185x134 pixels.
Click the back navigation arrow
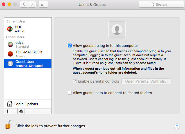click(x=24, y=4)
